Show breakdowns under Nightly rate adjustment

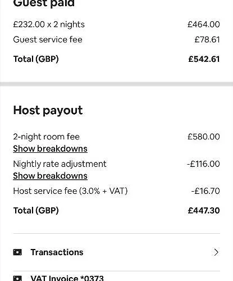[50, 176]
